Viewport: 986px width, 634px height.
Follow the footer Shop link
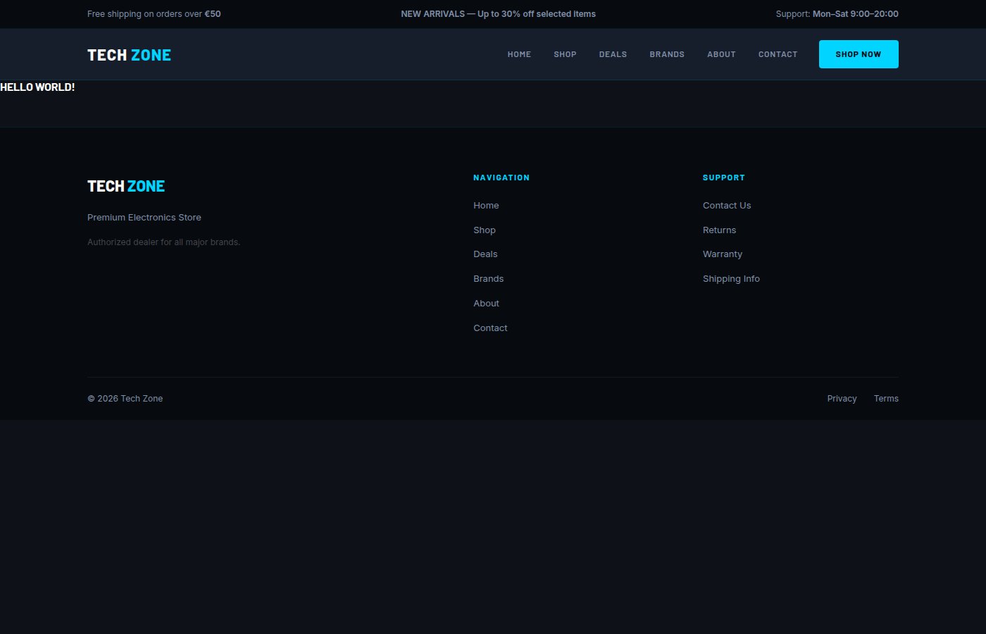[485, 230]
